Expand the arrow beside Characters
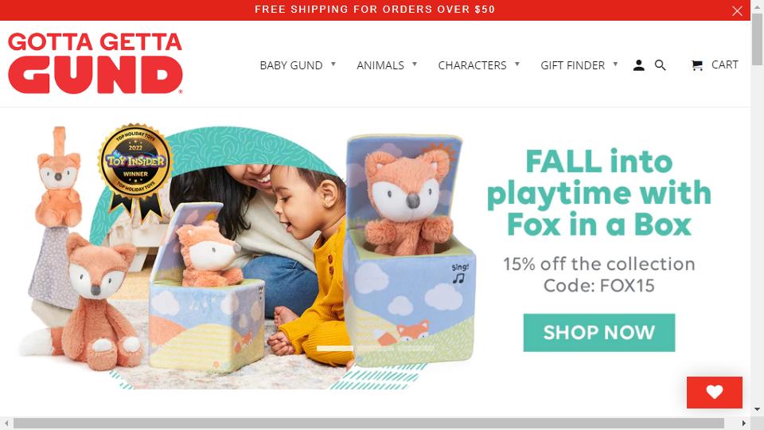 517,64
